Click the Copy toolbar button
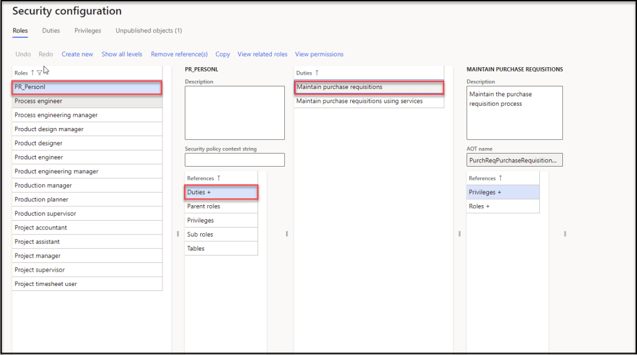Image resolution: width=637 pixels, height=355 pixels. pyautogui.click(x=223, y=54)
